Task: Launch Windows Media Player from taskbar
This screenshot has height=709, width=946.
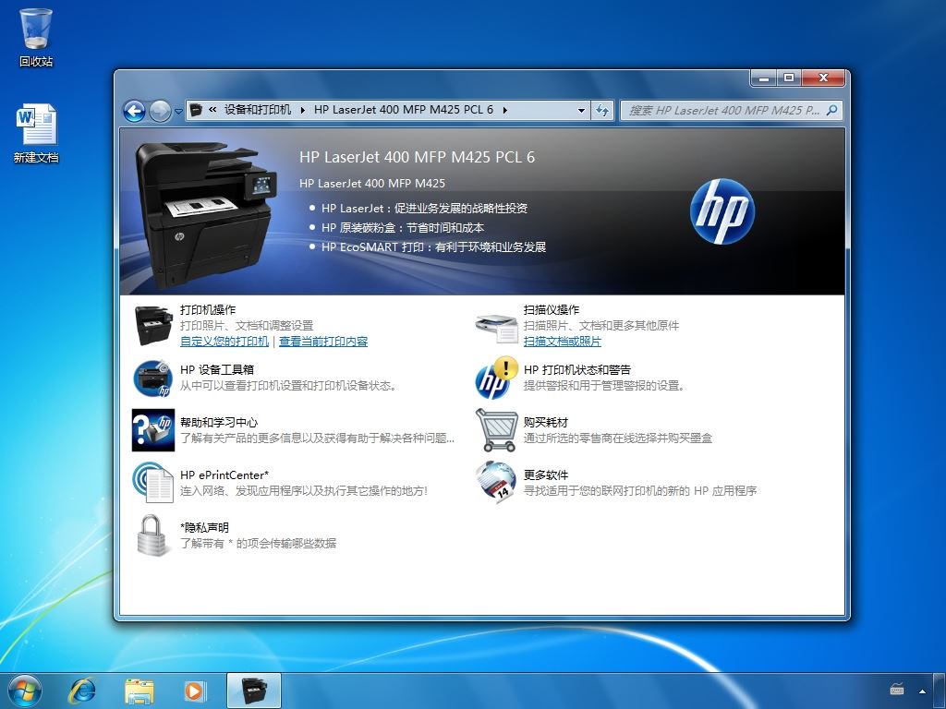Action: tap(194, 691)
